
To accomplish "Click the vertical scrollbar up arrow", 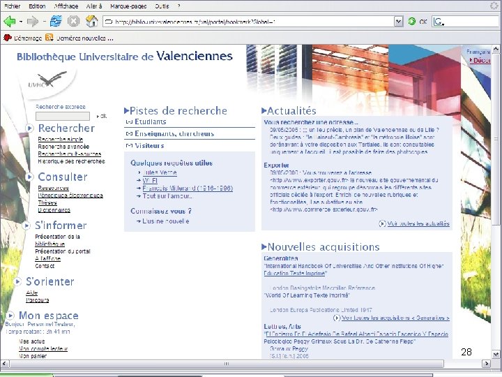I will [496, 49].
